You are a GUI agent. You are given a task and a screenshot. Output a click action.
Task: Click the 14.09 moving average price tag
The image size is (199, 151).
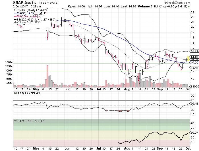(194, 63)
